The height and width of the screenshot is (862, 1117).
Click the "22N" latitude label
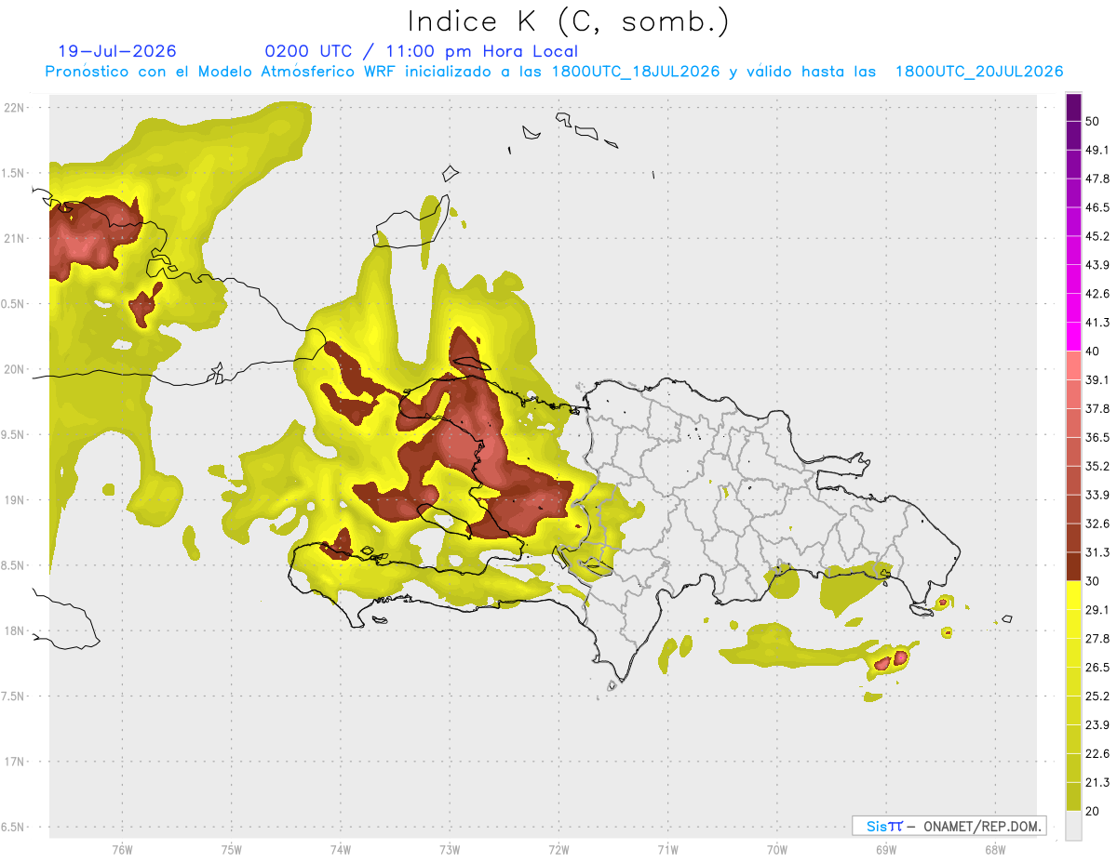[x=14, y=108]
